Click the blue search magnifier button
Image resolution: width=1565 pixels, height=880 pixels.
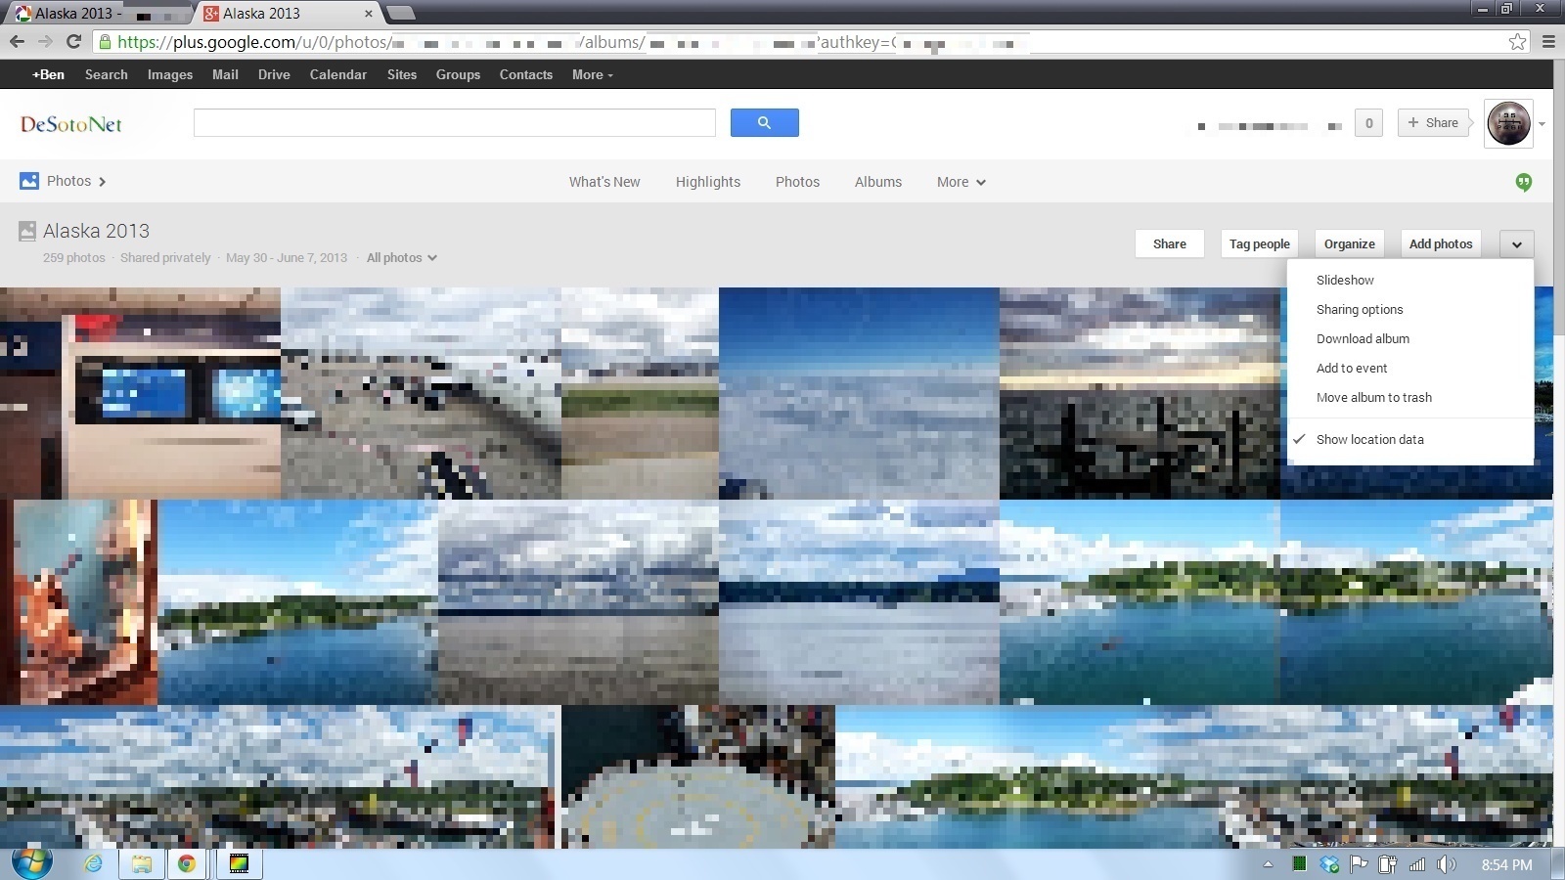point(764,123)
